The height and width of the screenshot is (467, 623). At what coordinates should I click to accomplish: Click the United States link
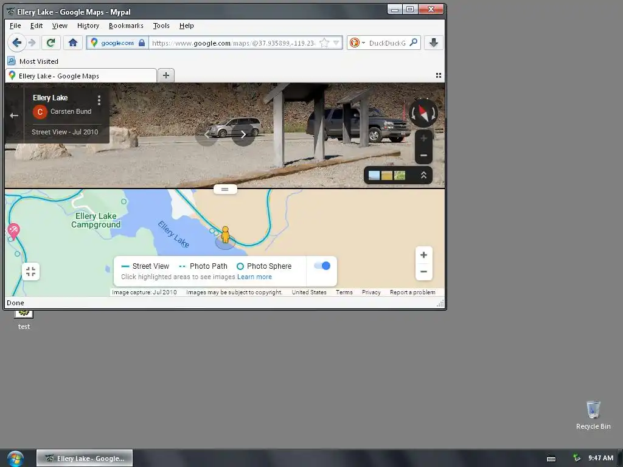click(x=309, y=292)
